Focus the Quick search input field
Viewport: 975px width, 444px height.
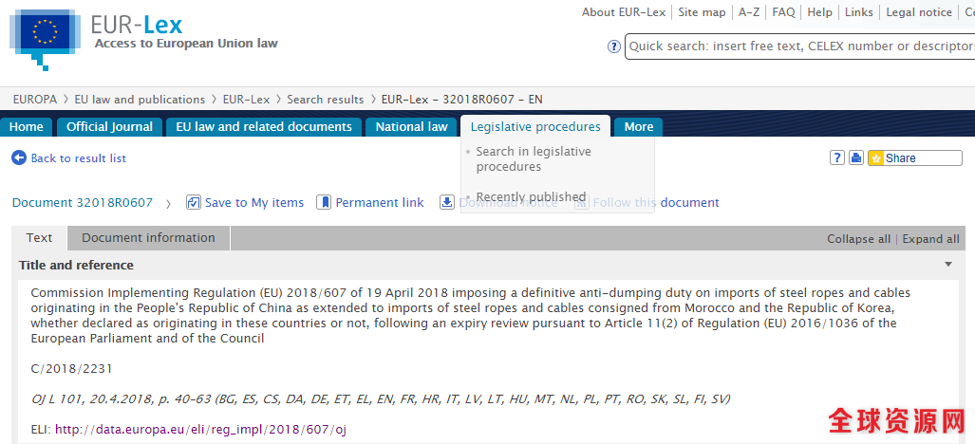799,46
